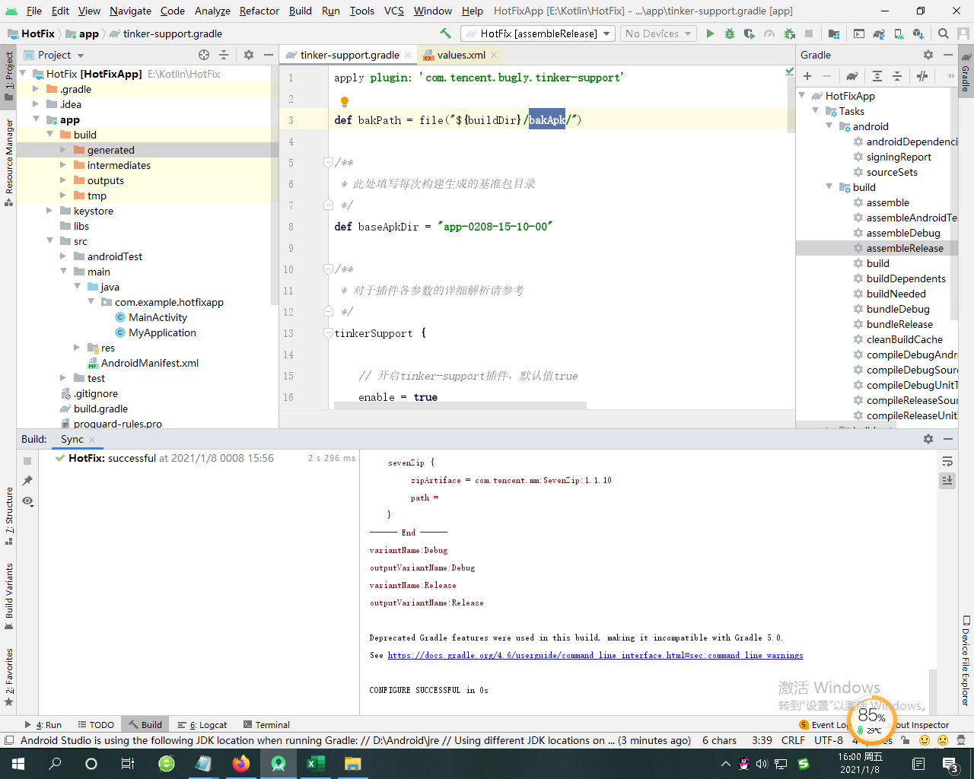
Task: Open Project Structure from toolbar
Action: pos(834,33)
